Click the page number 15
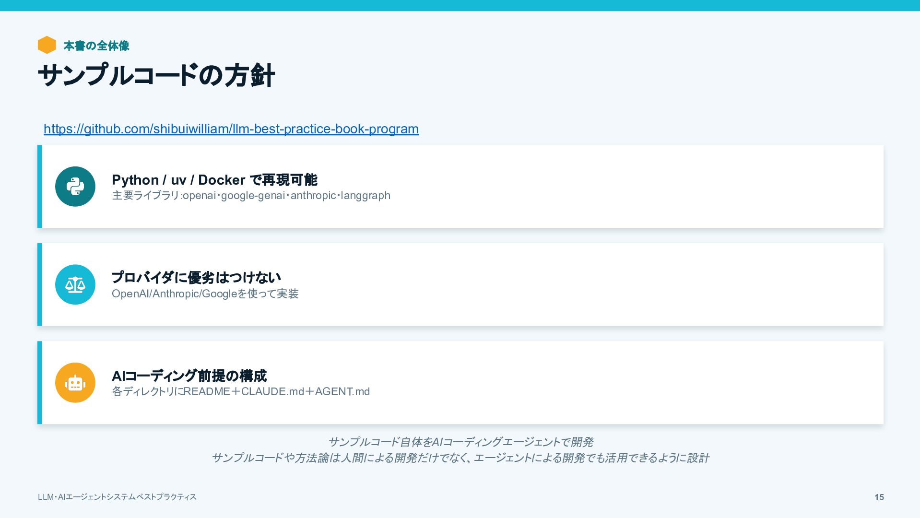Screen dimensions: 920x518 (879, 497)
